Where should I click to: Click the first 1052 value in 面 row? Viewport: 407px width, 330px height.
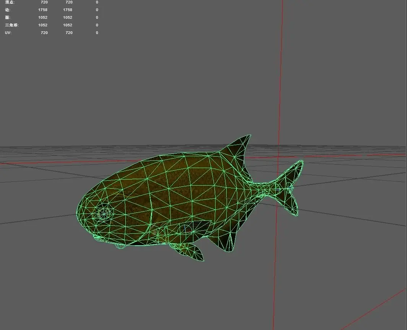(43, 18)
